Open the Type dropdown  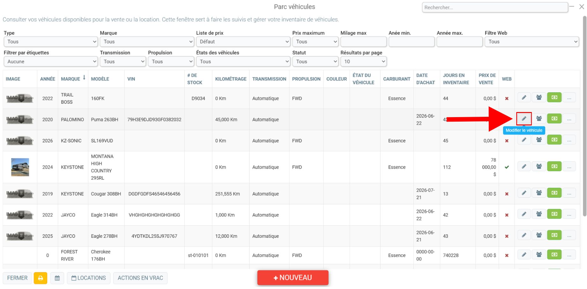pos(51,42)
